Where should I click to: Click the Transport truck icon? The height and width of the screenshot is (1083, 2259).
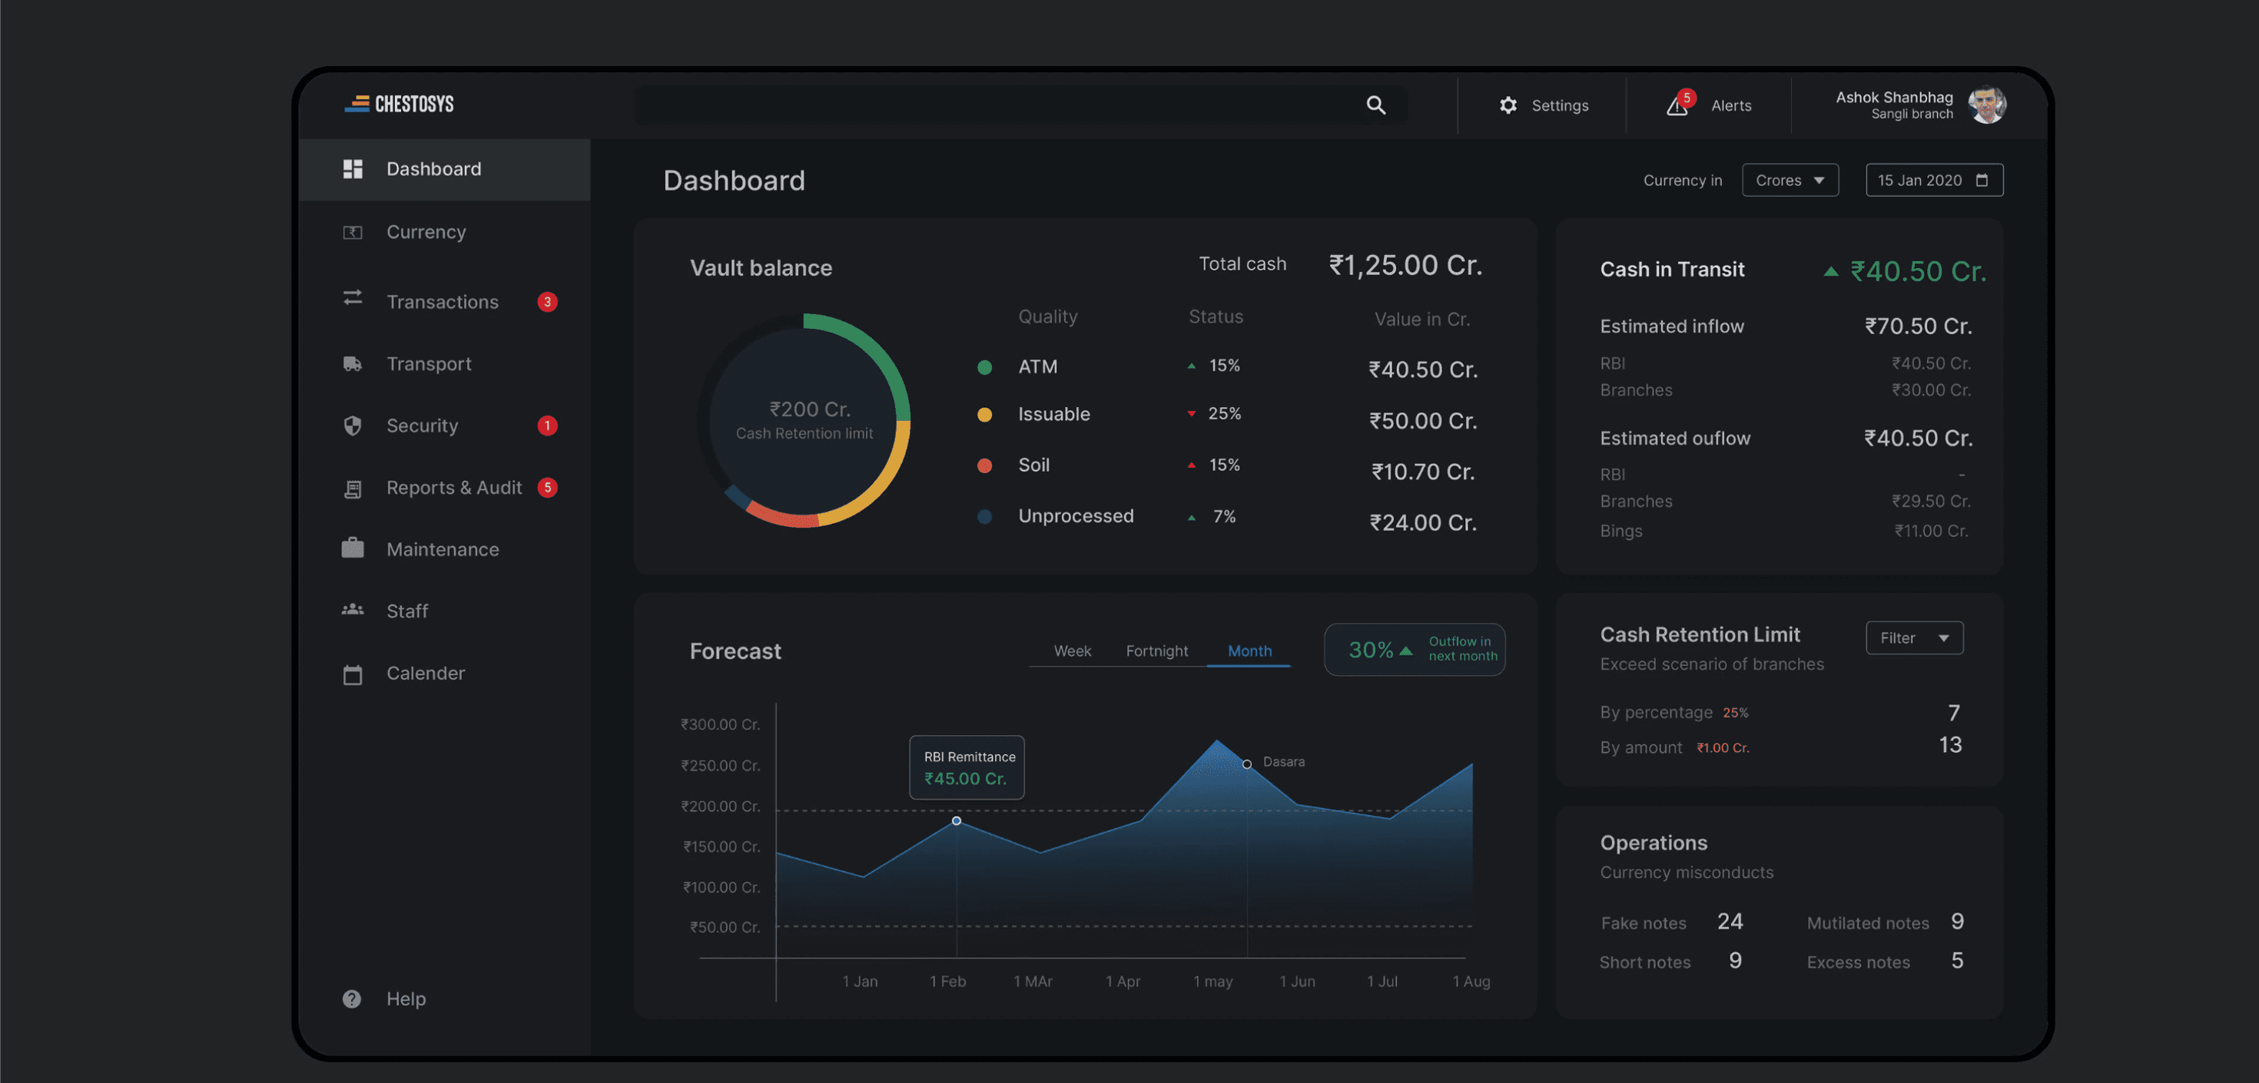(353, 364)
